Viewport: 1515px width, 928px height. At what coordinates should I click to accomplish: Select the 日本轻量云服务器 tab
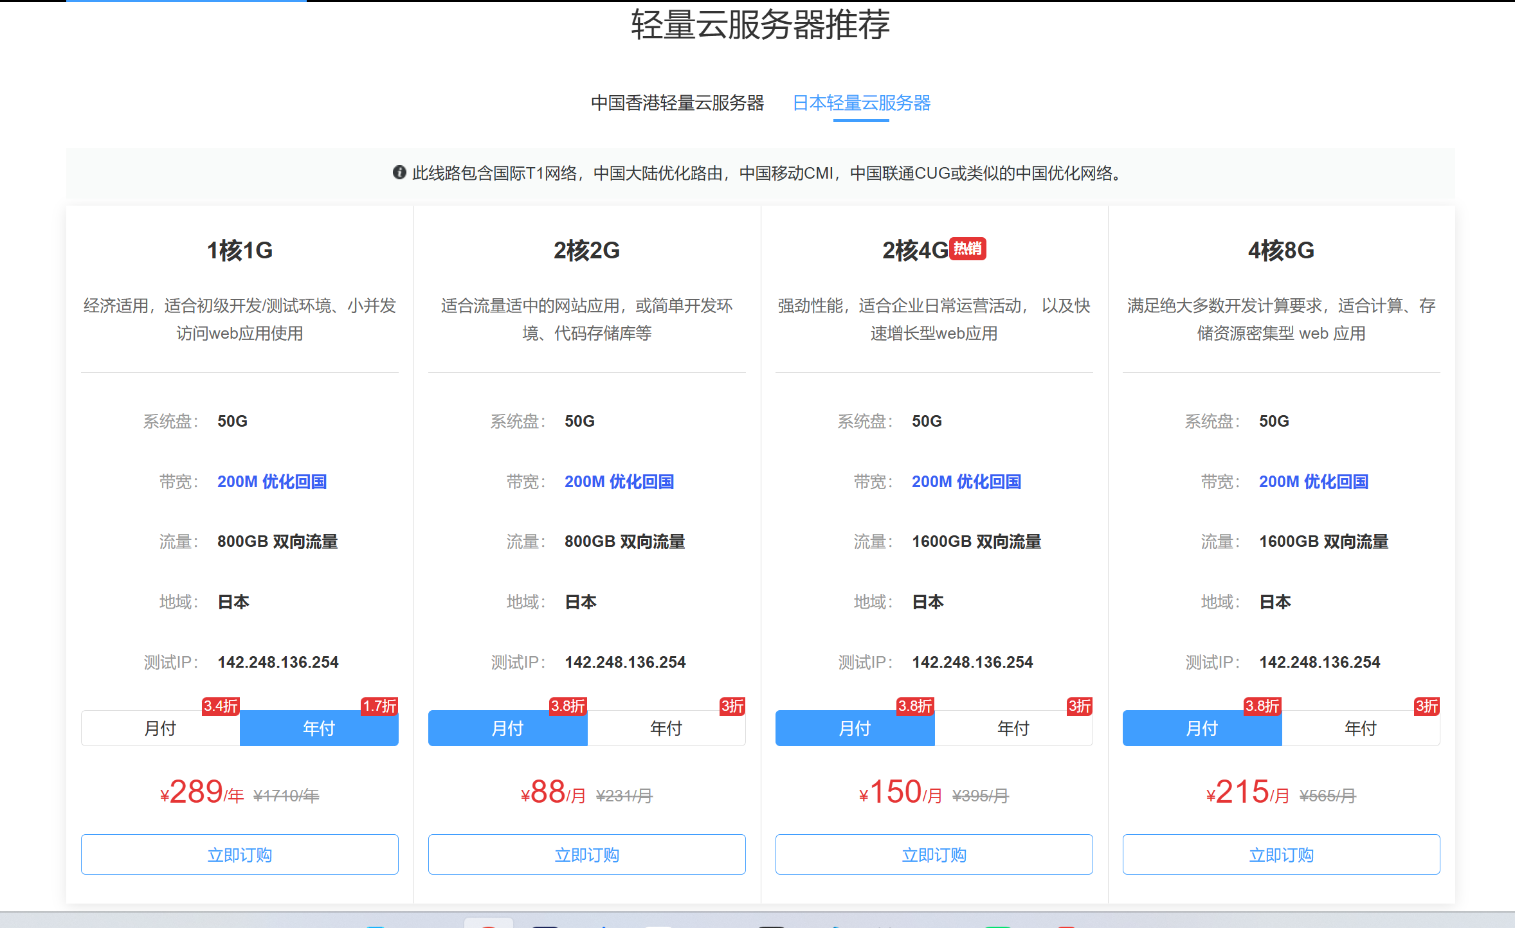tap(861, 103)
